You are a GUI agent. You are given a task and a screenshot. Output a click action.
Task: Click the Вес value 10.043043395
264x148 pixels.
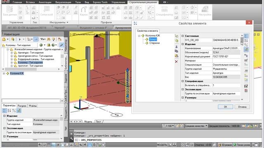226,77
